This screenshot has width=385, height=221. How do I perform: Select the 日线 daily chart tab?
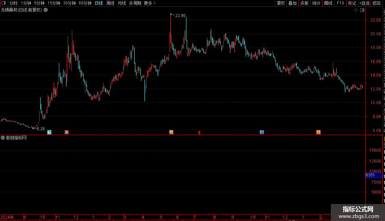[99, 3]
